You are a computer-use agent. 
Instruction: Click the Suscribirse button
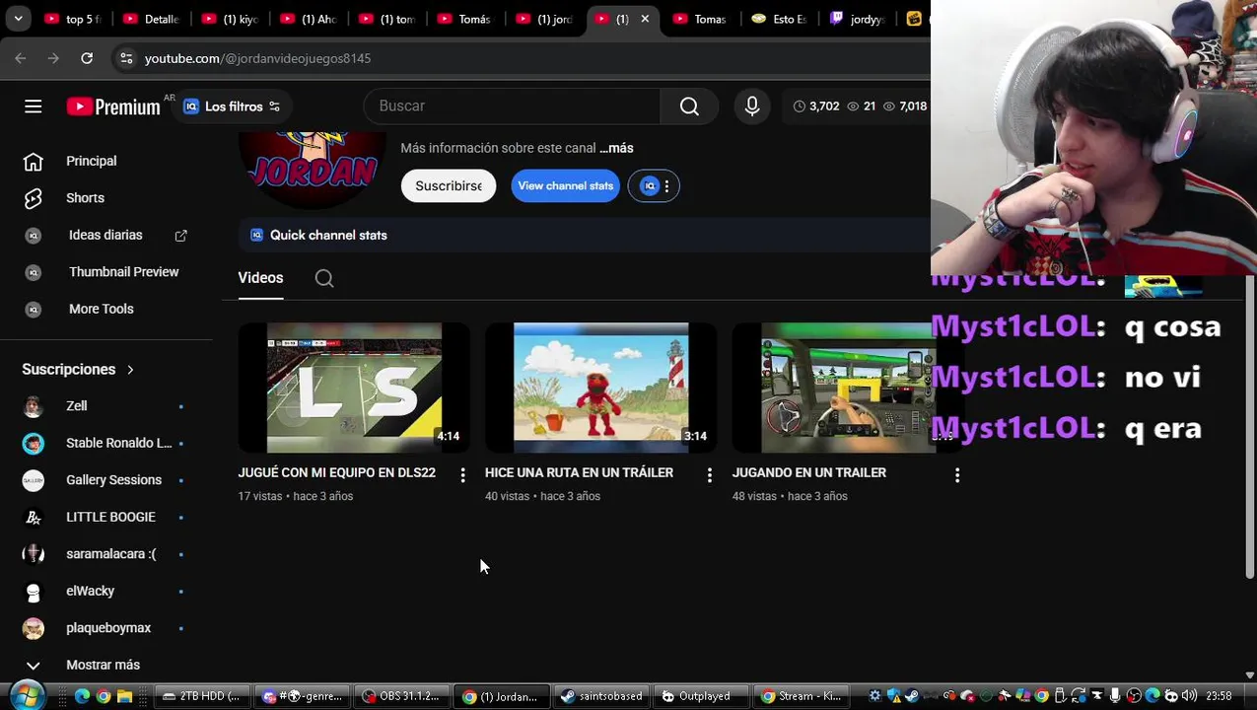(x=449, y=185)
